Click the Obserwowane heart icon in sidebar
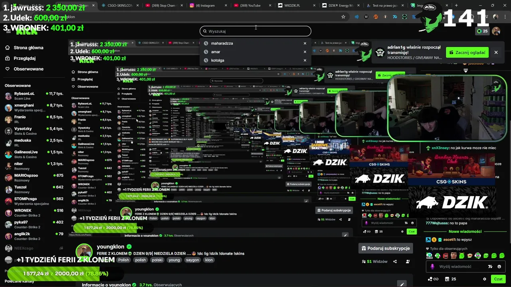This screenshot has width=511, height=287. pyautogui.click(x=8, y=69)
